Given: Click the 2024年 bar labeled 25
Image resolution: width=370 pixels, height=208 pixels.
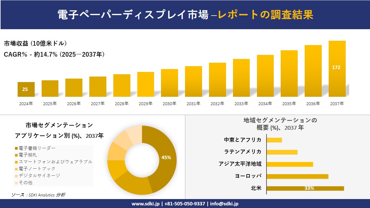Looking at the screenshot, I should pos(26,89).
